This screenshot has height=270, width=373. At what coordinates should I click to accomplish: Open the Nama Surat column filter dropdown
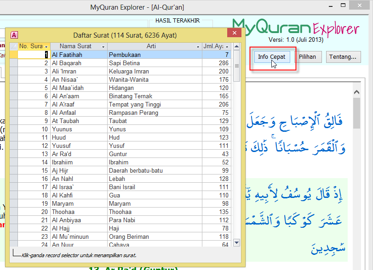coord(103,47)
